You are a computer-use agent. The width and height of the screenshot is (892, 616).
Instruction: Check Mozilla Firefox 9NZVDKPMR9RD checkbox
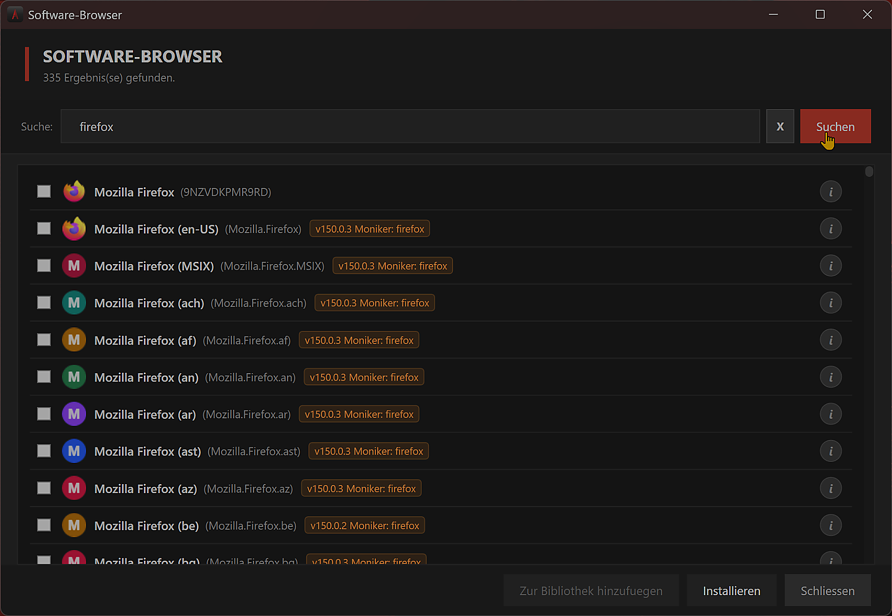[x=44, y=191]
